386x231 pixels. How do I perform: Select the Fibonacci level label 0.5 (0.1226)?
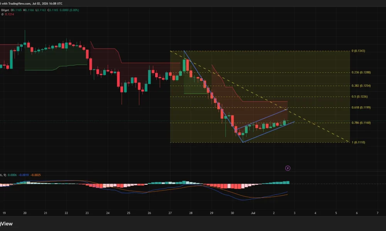pyautogui.click(x=359, y=97)
